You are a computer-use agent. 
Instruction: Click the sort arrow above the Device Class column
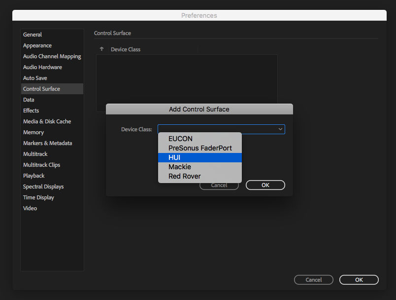(101, 49)
